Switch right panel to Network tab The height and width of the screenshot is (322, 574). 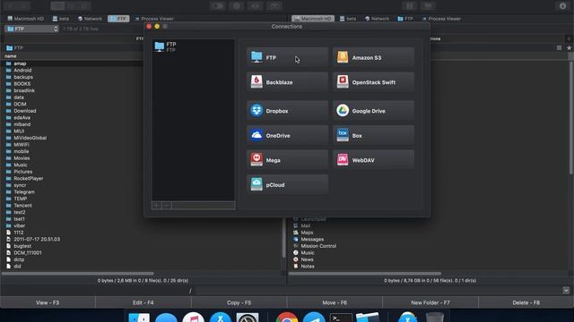[x=377, y=19]
